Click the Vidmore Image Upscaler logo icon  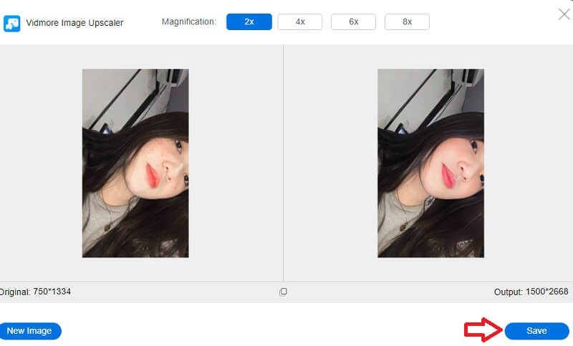(11, 23)
